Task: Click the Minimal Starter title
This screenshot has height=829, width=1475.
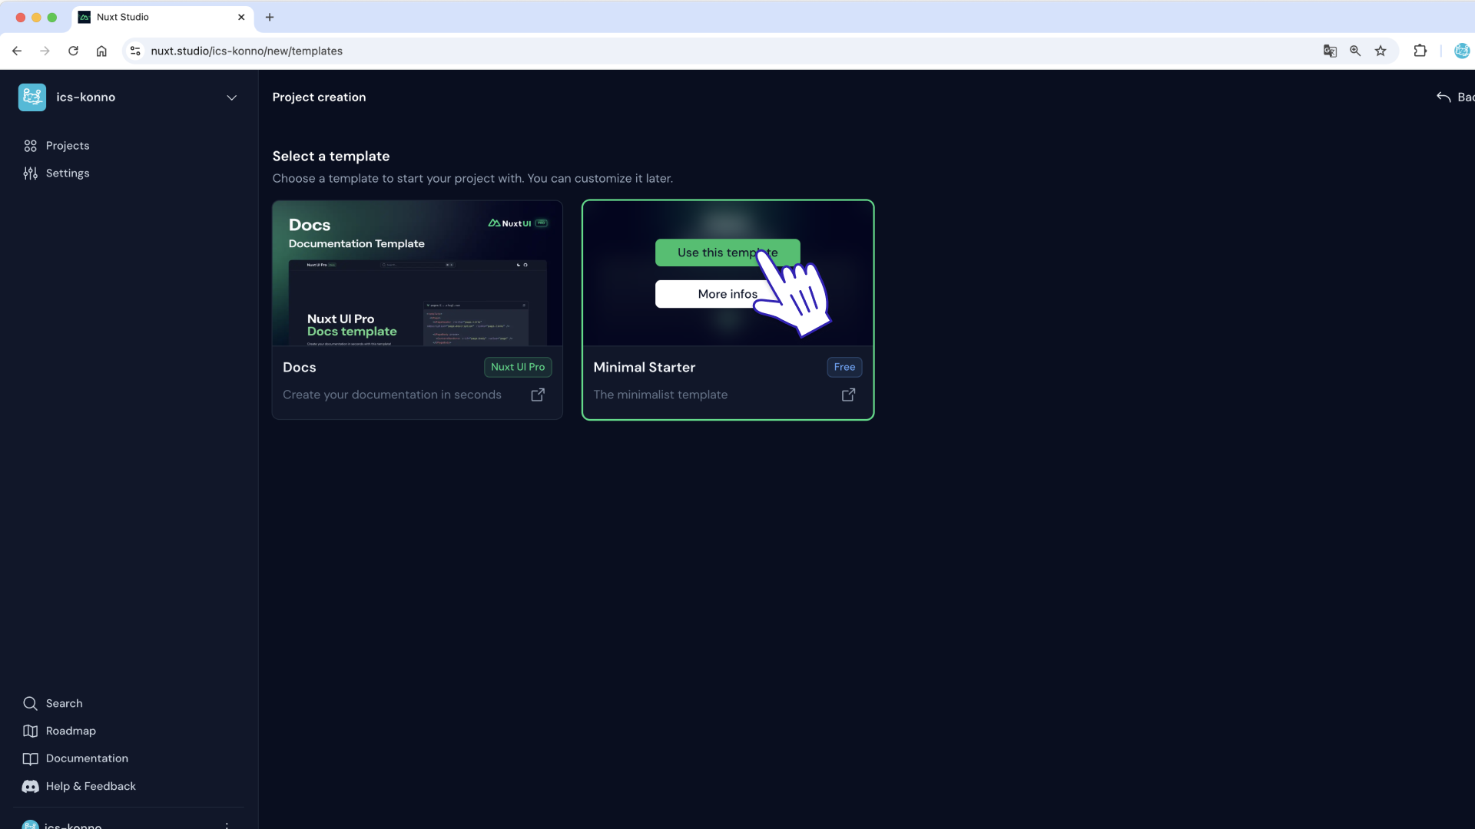Action: 644,367
